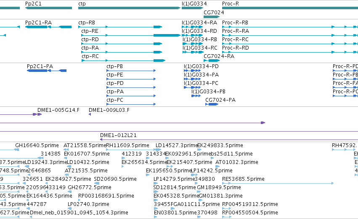Click l(1)G0334-PC protein feature
Screen dimensions: 358x219
click(x=192, y=87)
